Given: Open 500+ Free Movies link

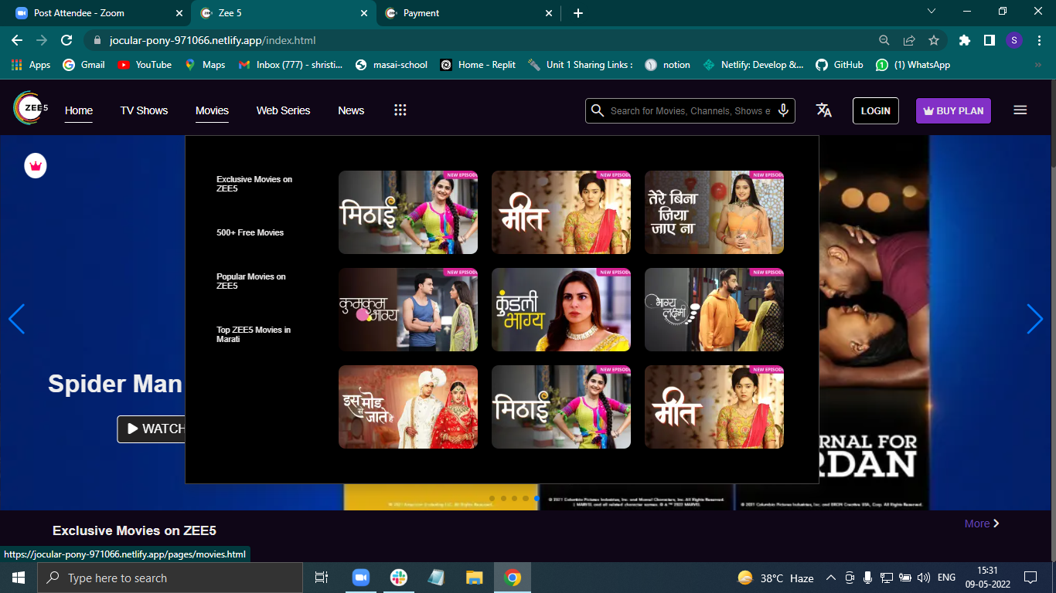Looking at the screenshot, I should (x=250, y=232).
